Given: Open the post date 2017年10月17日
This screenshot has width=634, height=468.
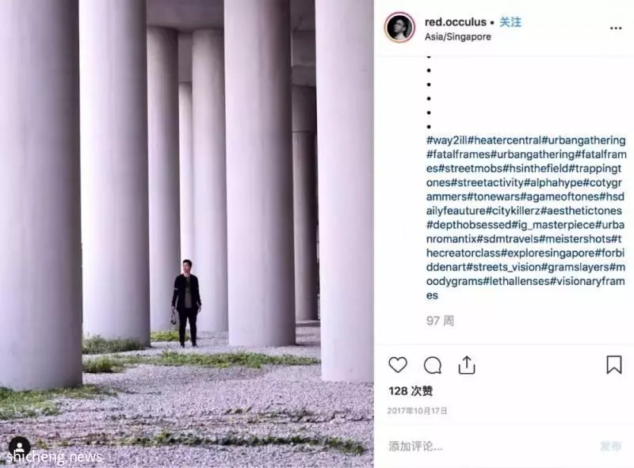Looking at the screenshot, I should click(417, 411).
